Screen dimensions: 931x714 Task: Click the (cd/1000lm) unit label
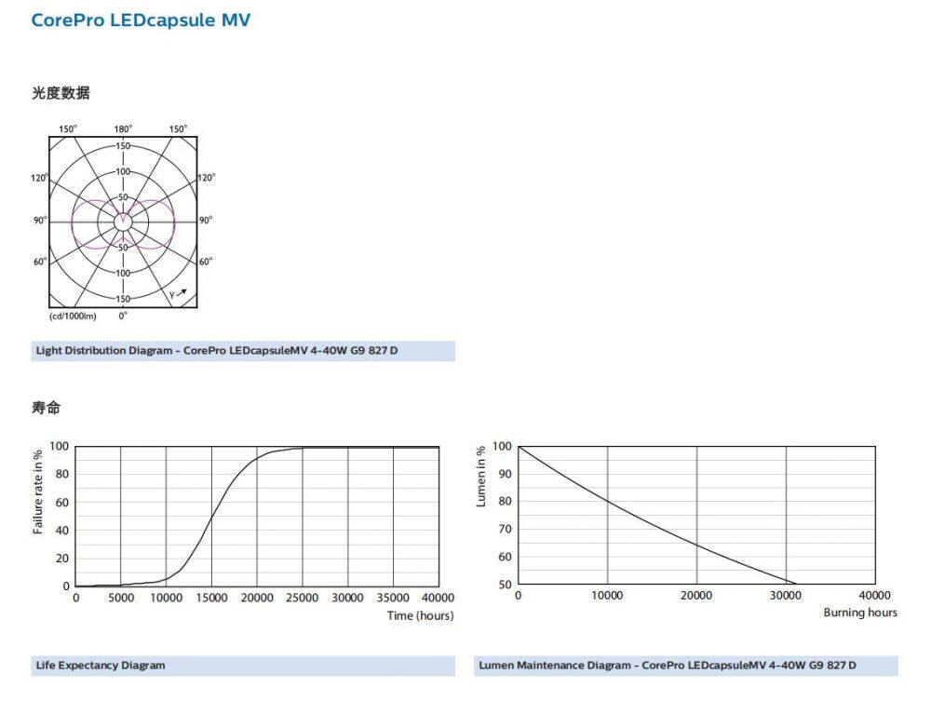(73, 317)
